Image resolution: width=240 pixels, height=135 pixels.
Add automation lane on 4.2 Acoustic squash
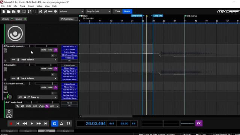coord(52,55)
